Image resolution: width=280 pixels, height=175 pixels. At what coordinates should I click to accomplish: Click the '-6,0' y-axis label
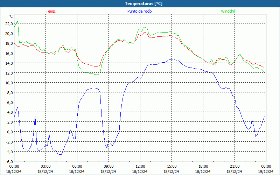point(9,162)
